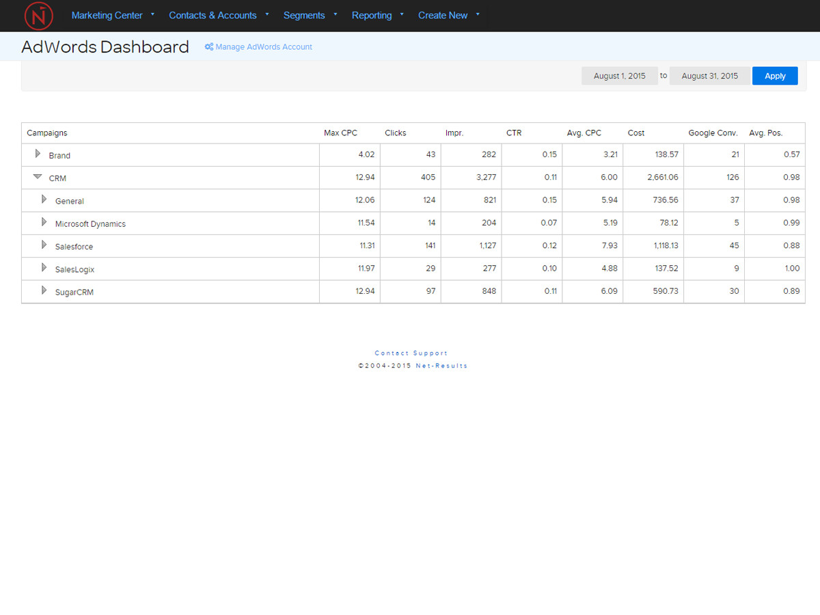Open the Marketing Center menu
820x615 pixels.
[x=107, y=15]
